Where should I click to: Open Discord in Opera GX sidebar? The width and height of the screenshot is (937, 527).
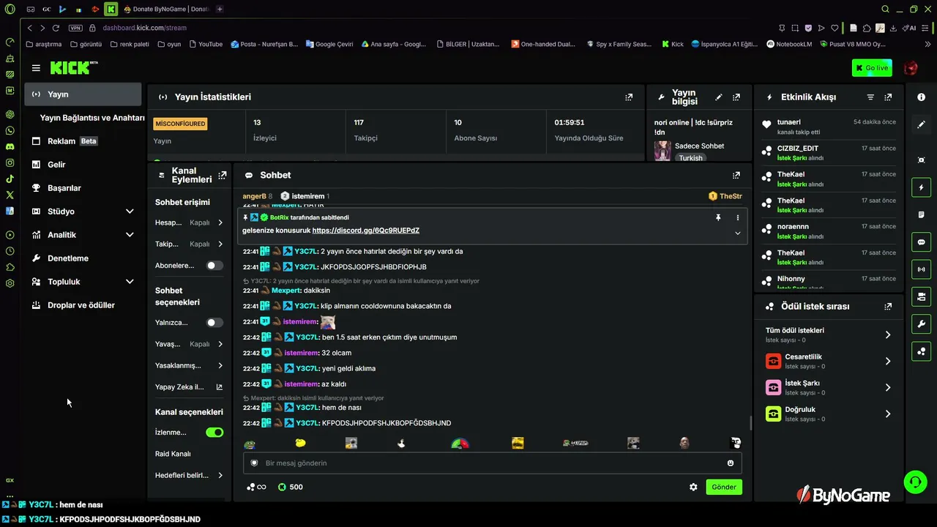click(10, 146)
